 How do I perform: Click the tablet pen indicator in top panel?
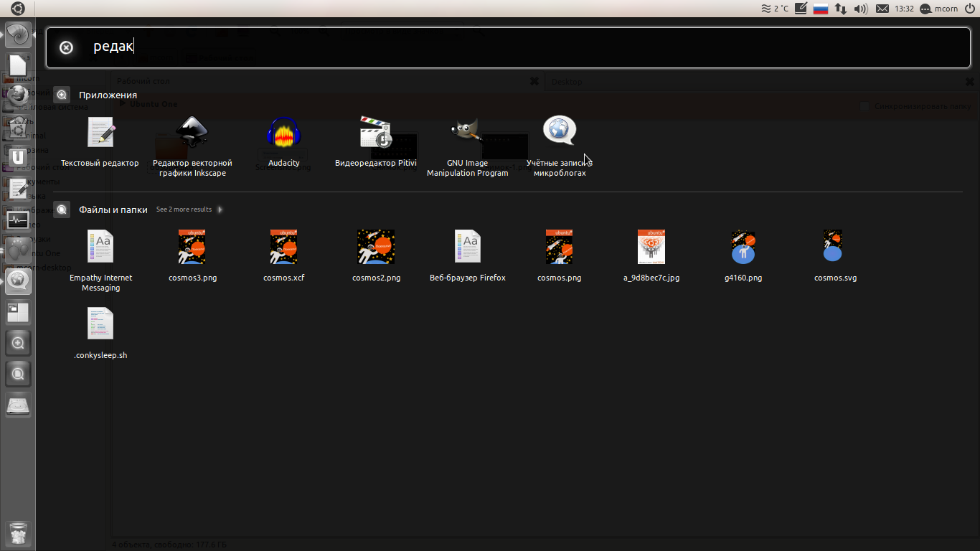(x=801, y=9)
